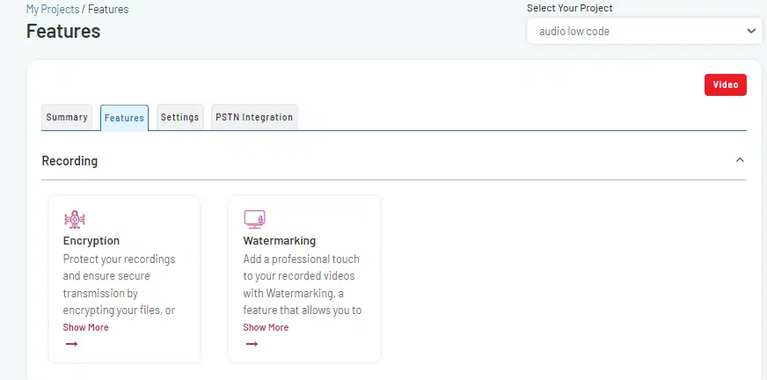Click the Recording section heading
This screenshot has width=767, height=380.
click(70, 161)
